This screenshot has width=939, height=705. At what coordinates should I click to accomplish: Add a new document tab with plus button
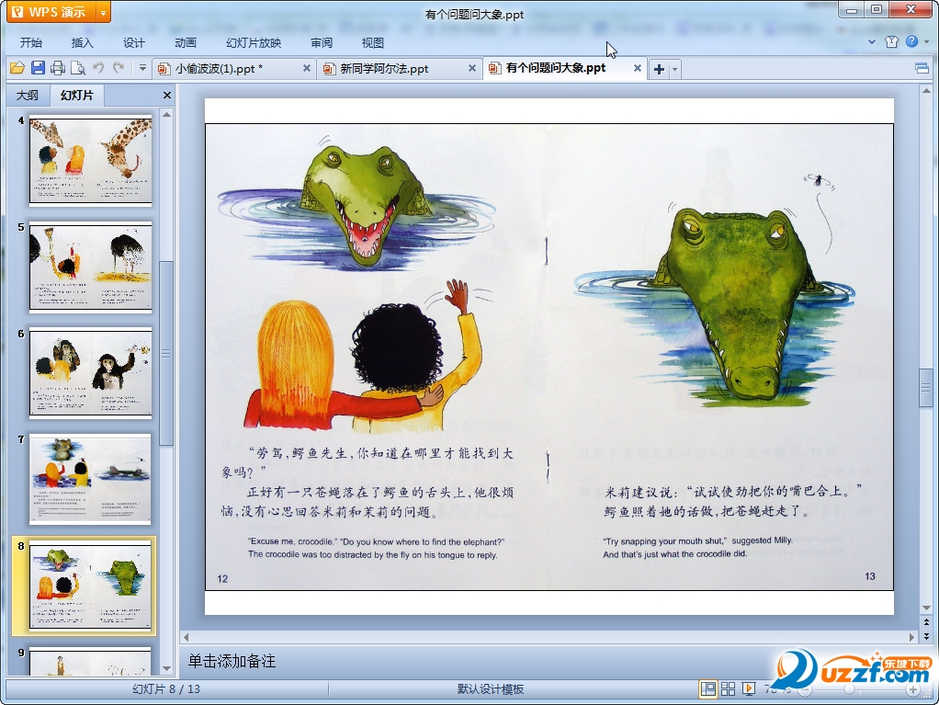pos(660,69)
